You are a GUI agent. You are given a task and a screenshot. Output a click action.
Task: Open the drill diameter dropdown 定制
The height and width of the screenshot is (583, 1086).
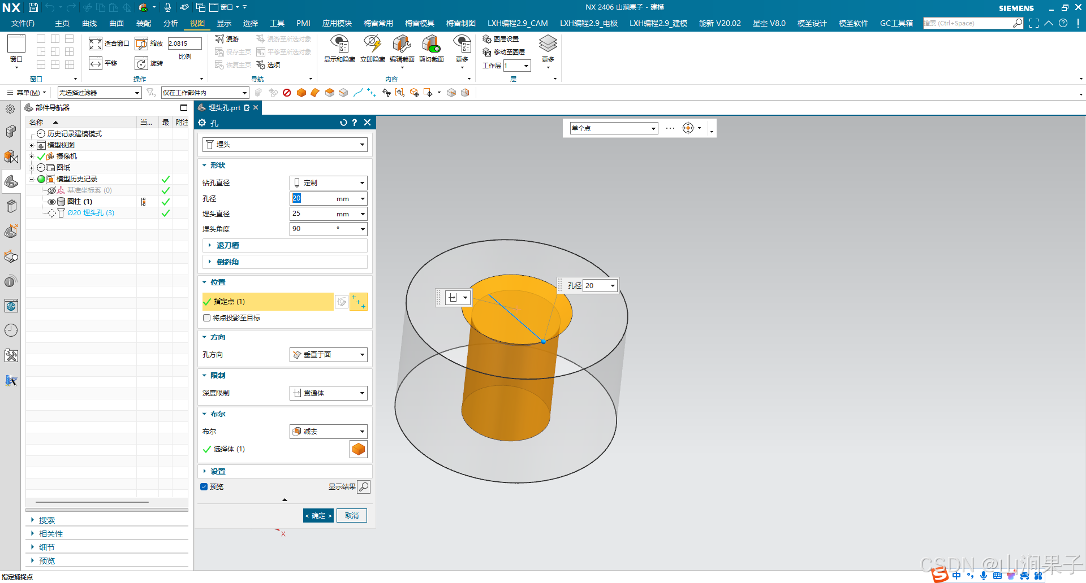pos(329,183)
